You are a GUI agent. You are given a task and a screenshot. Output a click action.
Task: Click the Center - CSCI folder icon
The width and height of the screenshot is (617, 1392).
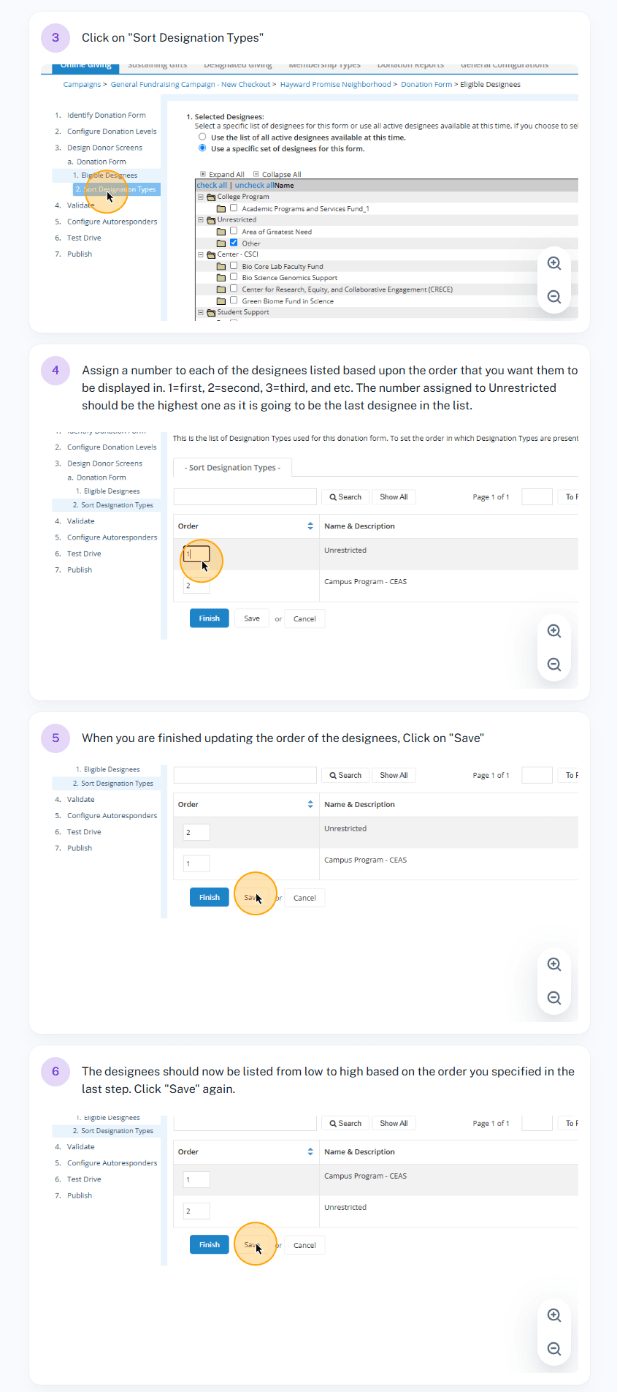click(211, 254)
